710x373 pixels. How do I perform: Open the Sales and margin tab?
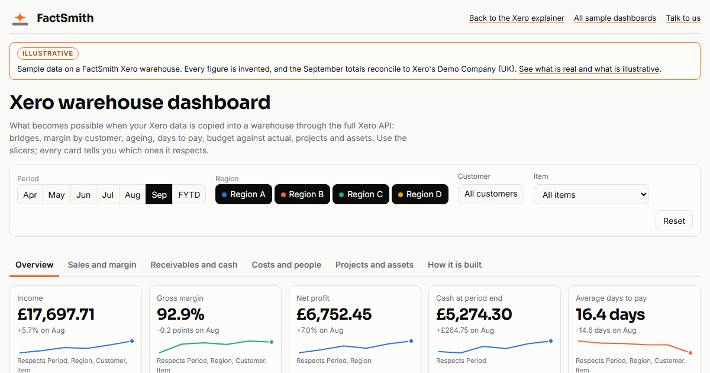point(102,265)
